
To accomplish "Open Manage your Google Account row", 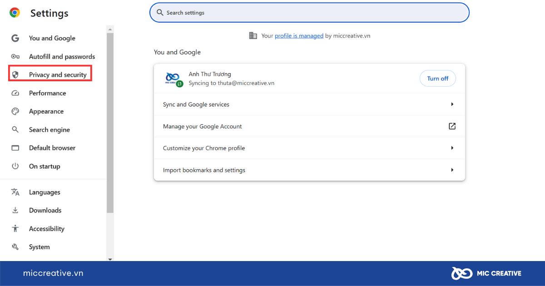I will (309, 126).
